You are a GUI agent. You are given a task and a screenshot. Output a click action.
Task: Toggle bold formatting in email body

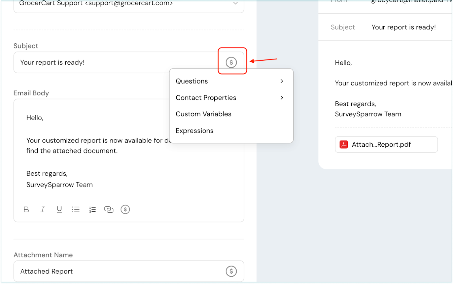(x=26, y=210)
